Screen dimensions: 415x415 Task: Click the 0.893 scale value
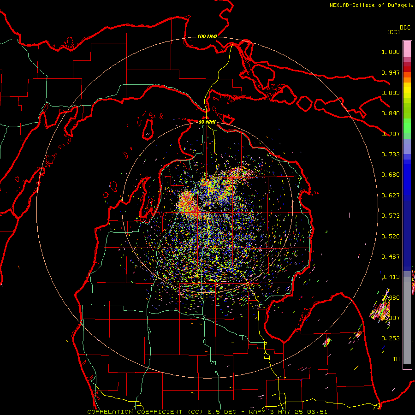(391, 93)
